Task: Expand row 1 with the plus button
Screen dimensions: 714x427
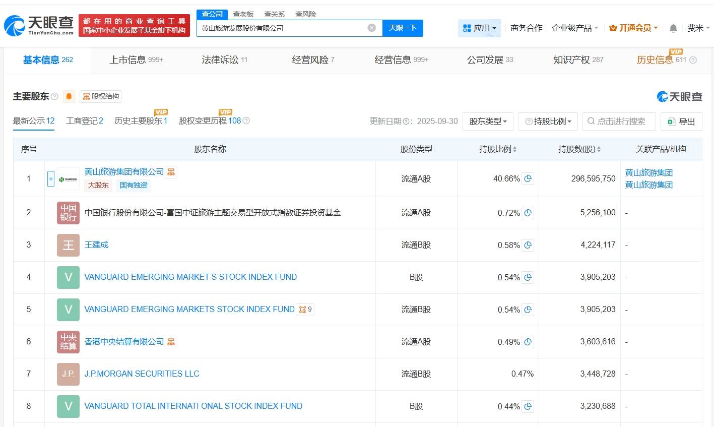Action: click(x=51, y=179)
